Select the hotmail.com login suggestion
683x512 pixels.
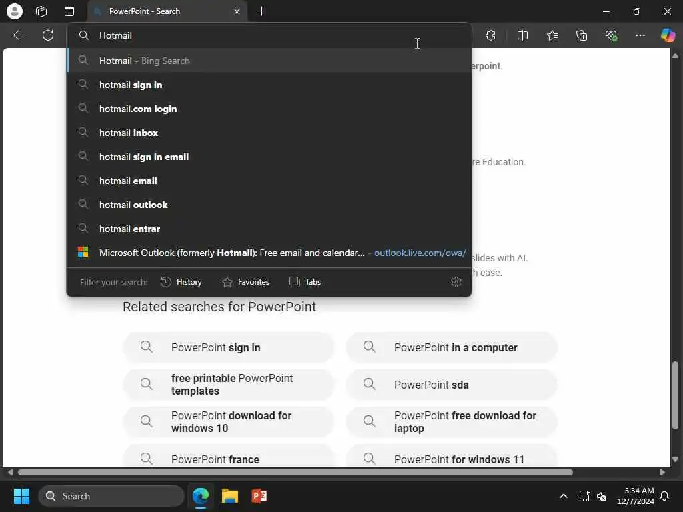(x=269, y=109)
